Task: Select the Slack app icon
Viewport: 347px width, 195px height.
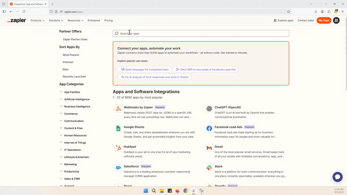Action: pos(209,168)
